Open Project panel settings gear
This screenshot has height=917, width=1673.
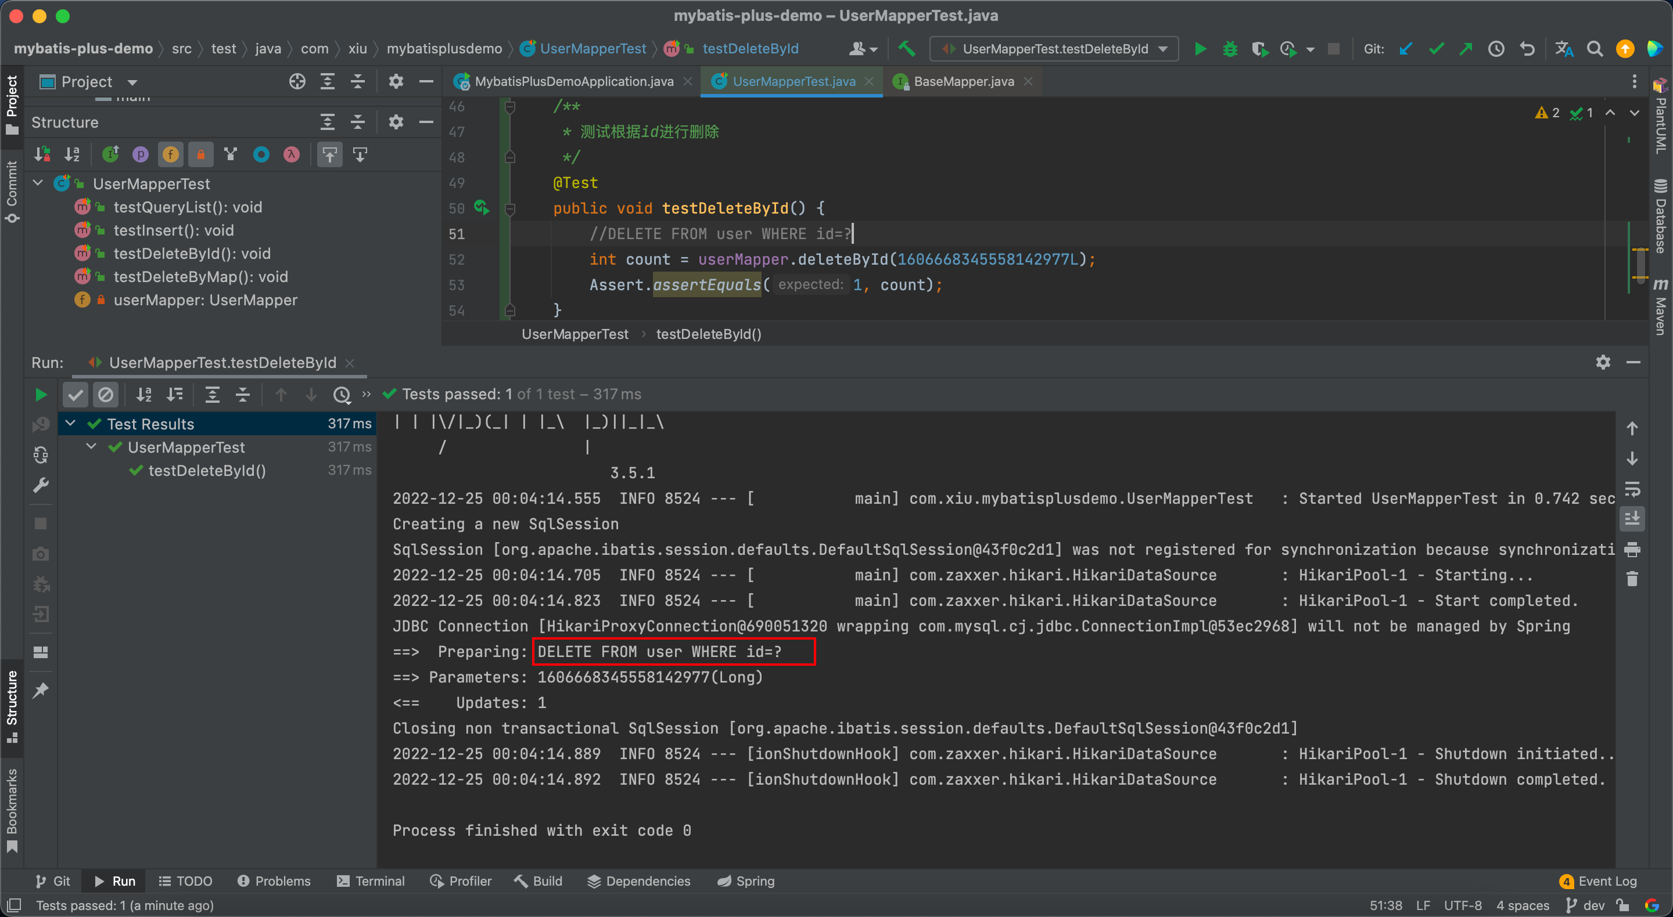pos(396,81)
